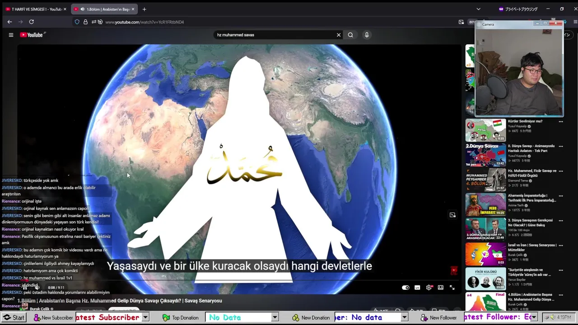Click Top Donation item in bottom bar
Viewport: 578px width, 325px height.
(x=181, y=318)
